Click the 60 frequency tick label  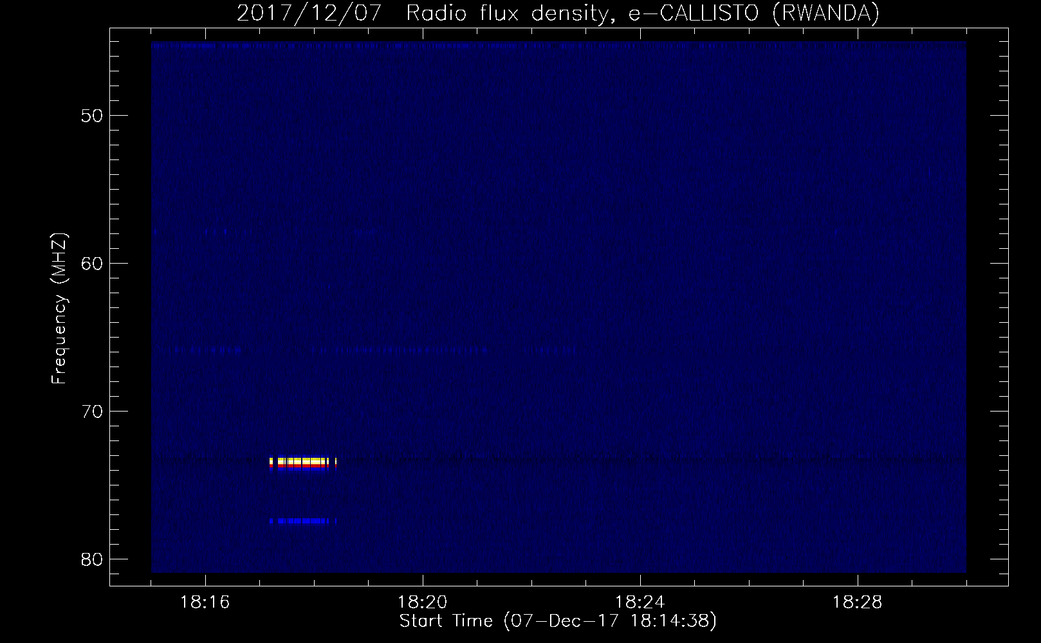(91, 264)
